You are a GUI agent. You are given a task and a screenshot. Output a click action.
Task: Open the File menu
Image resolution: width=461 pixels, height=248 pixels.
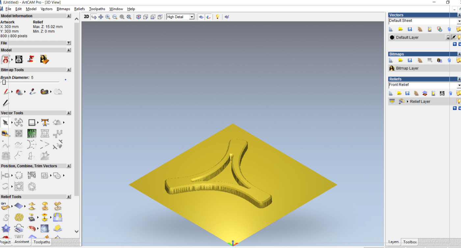point(8,9)
